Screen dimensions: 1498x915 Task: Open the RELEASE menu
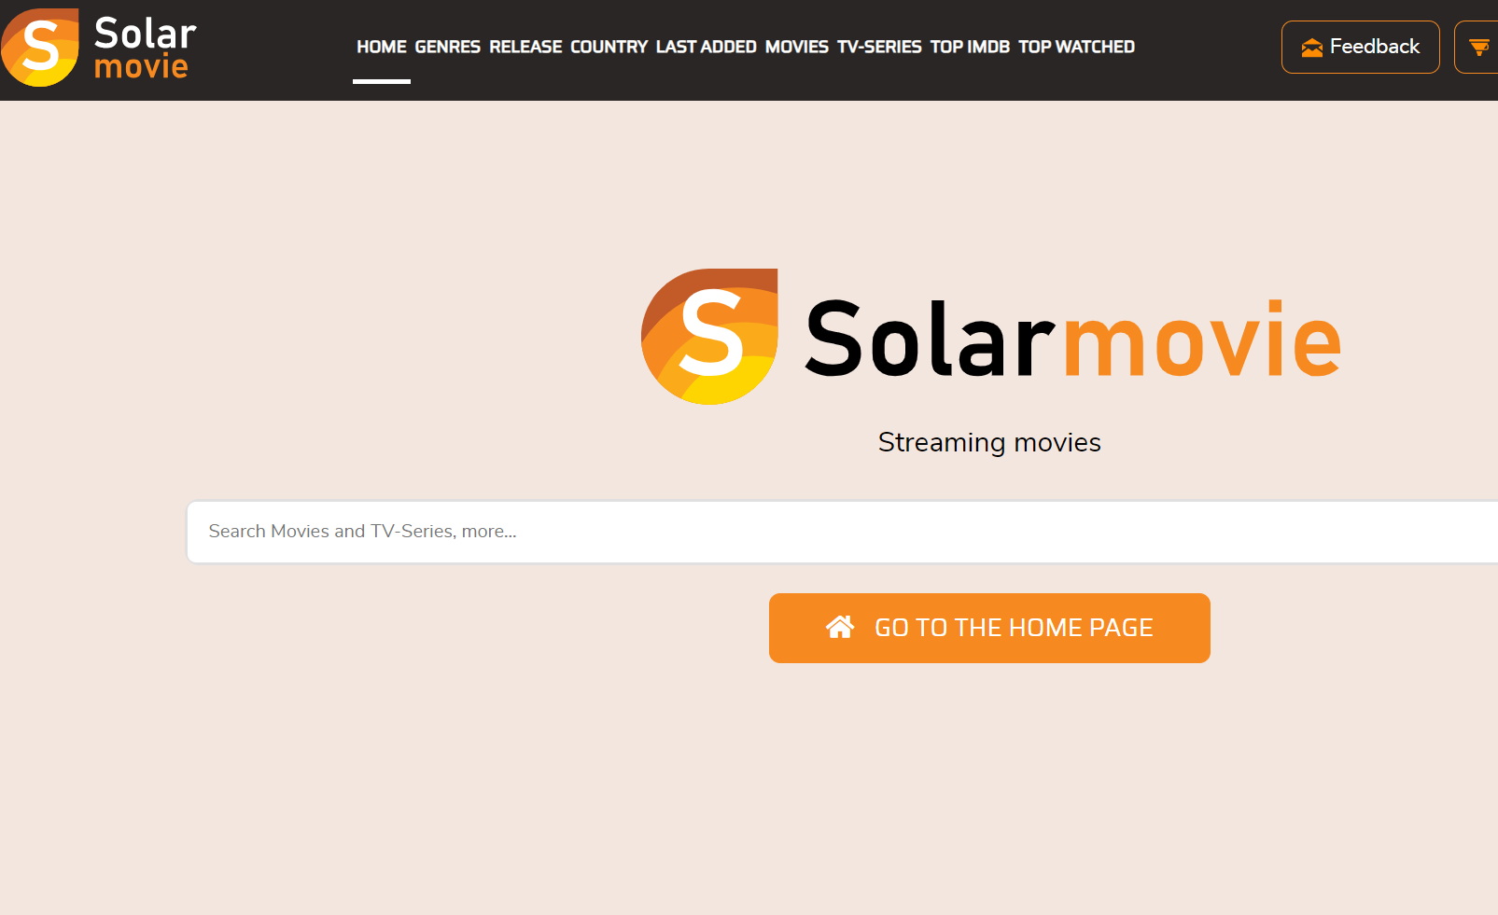tap(525, 47)
